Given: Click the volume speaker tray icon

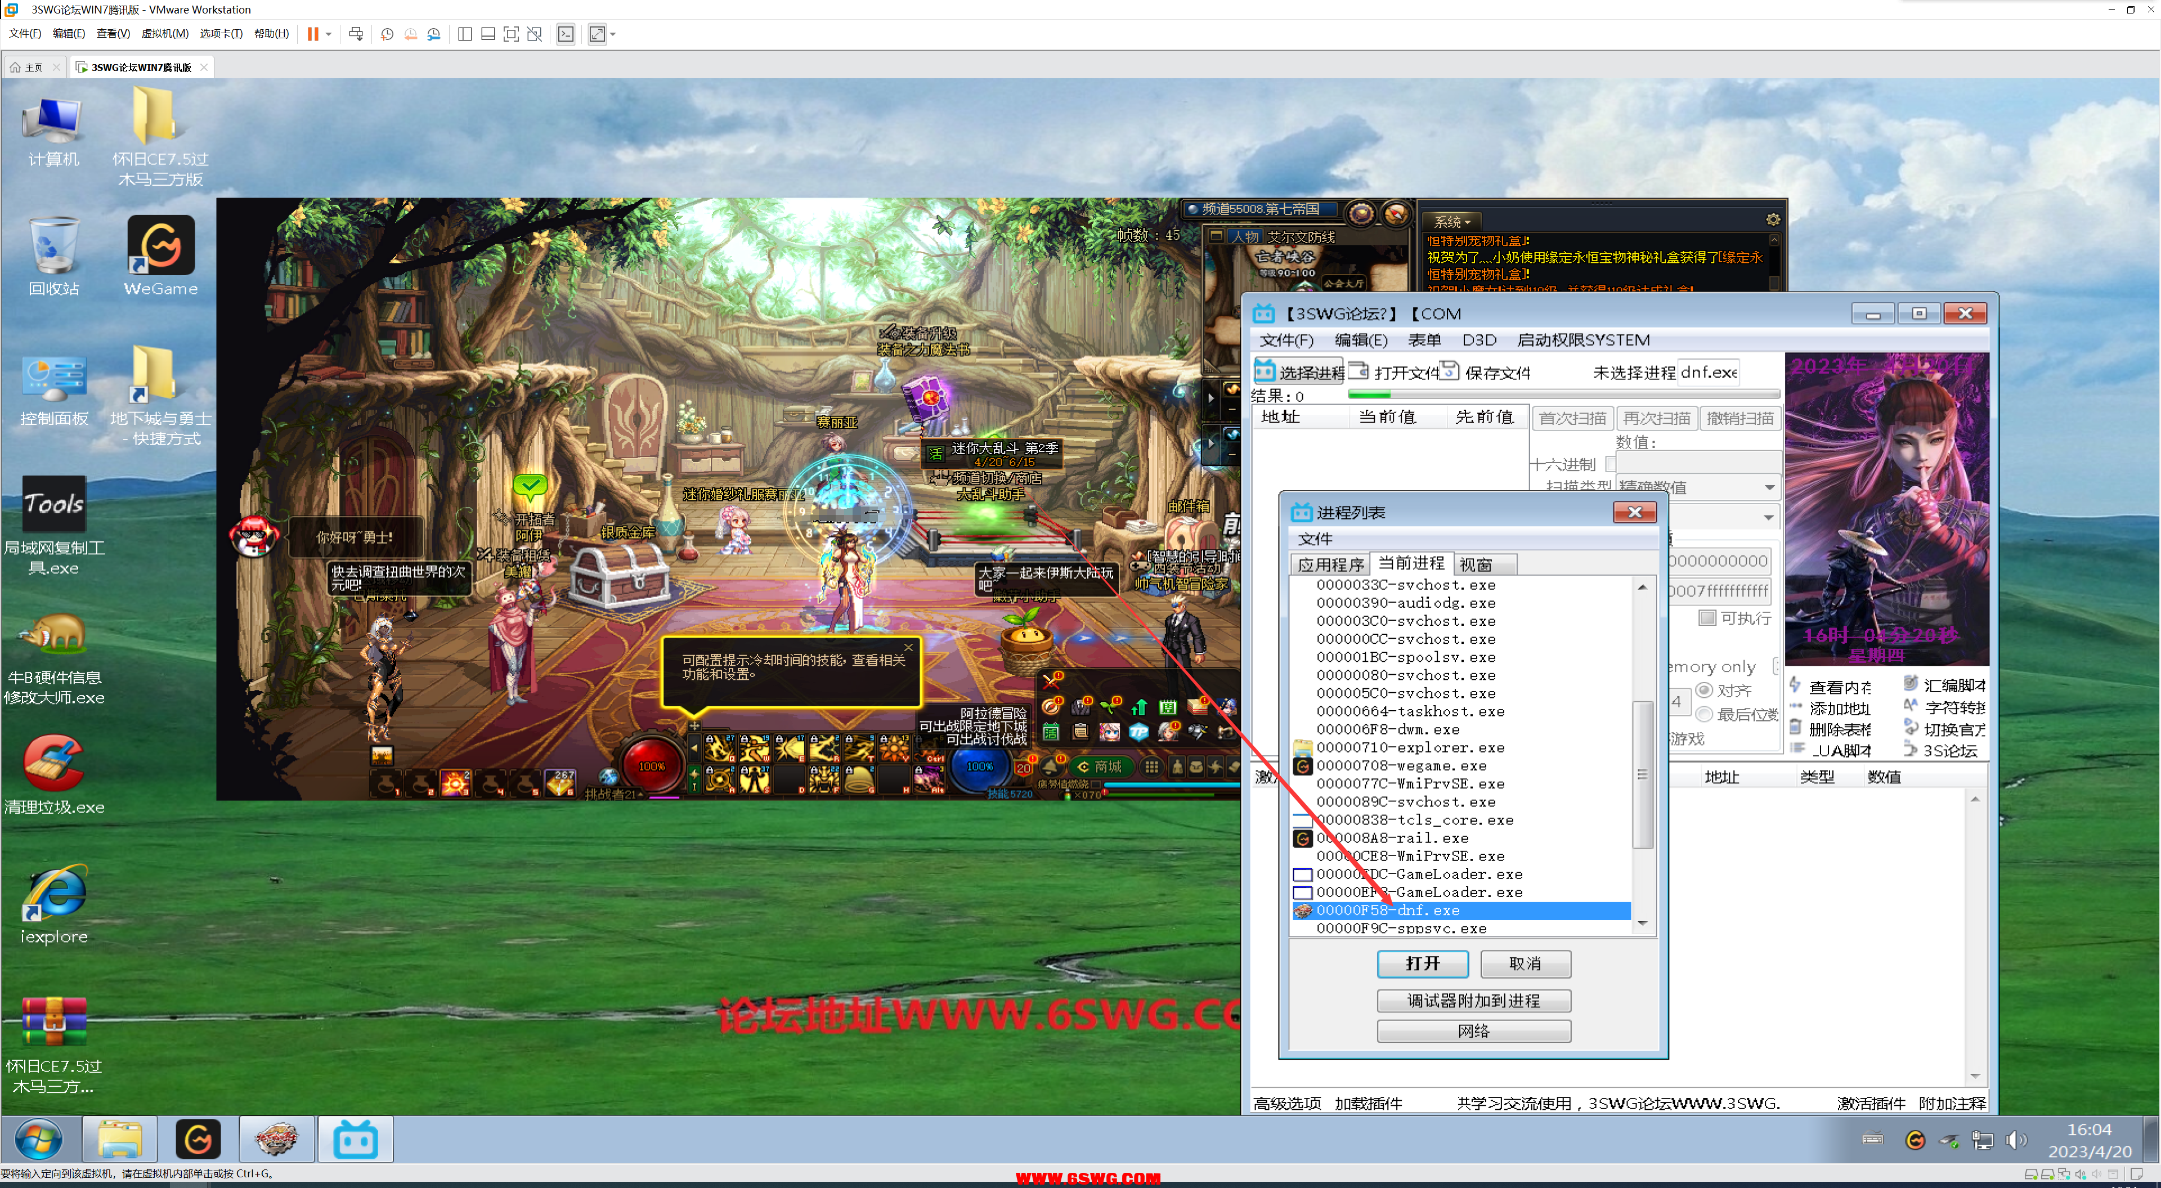Looking at the screenshot, I should click(2015, 1140).
